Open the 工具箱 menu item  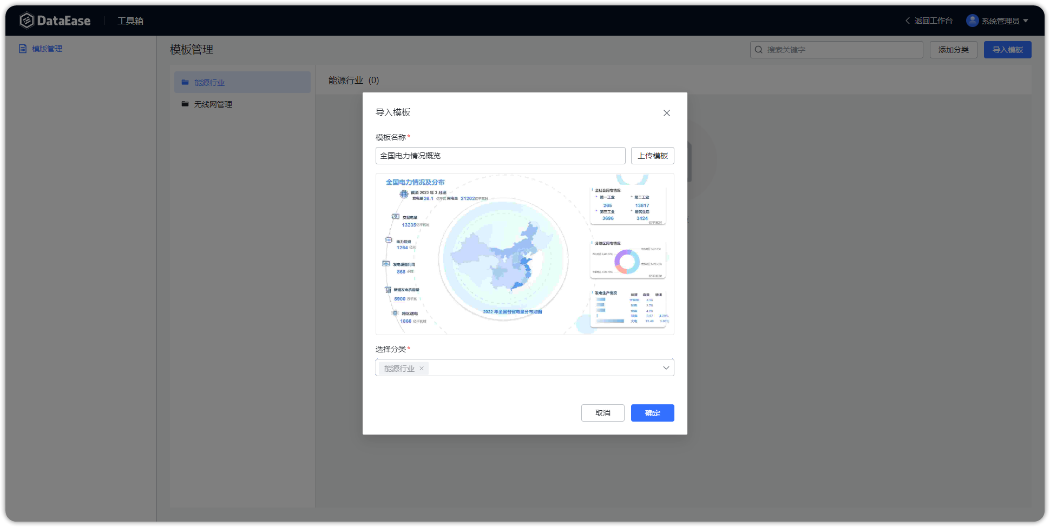tap(130, 21)
